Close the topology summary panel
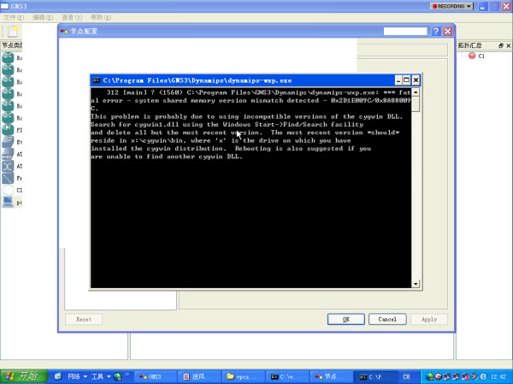 tap(509, 45)
